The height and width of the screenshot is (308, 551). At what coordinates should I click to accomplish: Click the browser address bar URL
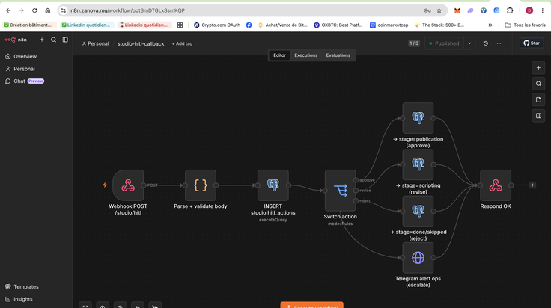tap(127, 10)
